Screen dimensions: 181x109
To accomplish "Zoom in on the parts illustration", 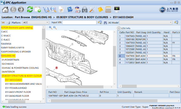I will pos(51,28).
